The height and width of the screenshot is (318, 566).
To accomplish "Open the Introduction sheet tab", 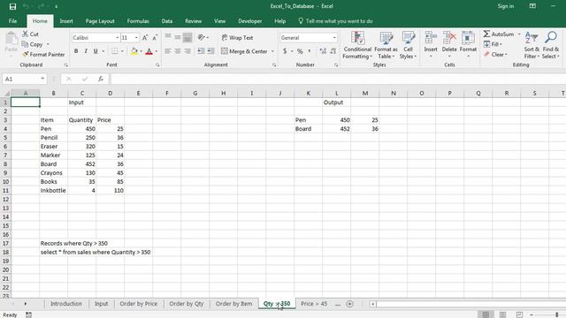I will [66, 304].
